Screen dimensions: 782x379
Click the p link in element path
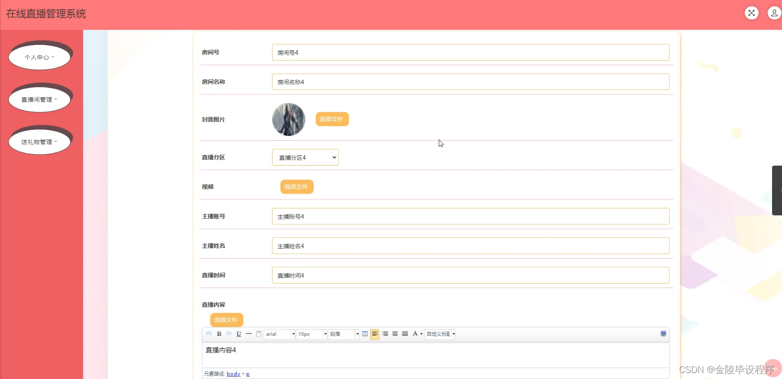coord(248,374)
